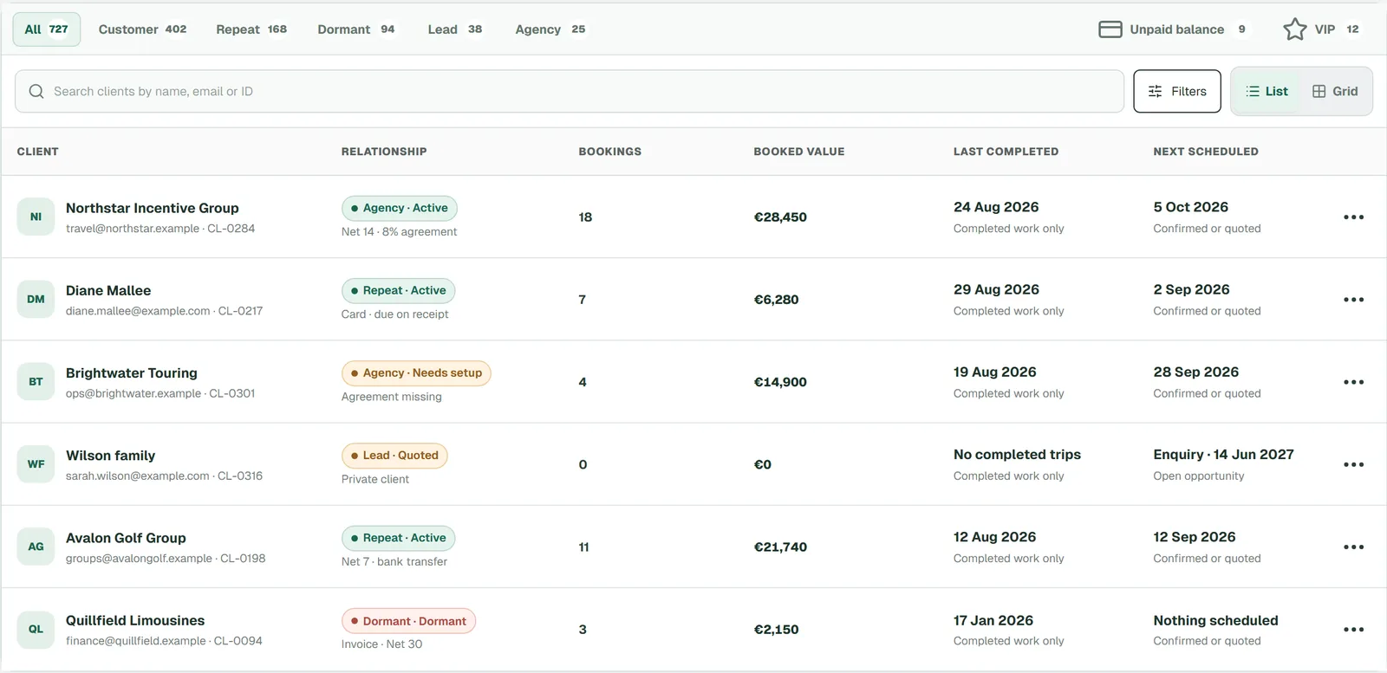Toggle the VIP filter
The height and width of the screenshot is (673, 1387).
point(1323,29)
